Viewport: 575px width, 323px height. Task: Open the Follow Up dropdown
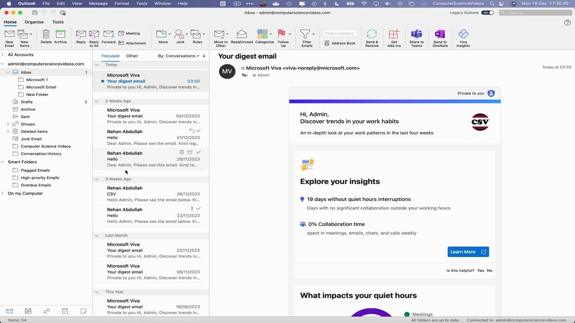(290, 34)
